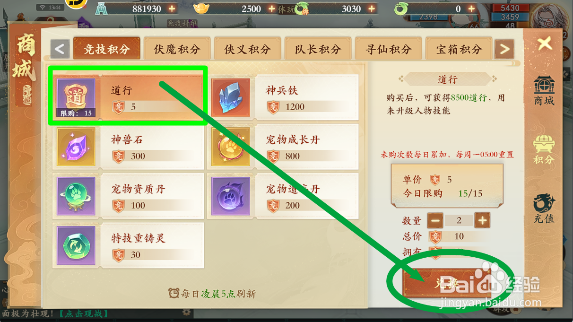Click the exchange button at bottom right
This screenshot has height=322, width=573.
(447, 283)
